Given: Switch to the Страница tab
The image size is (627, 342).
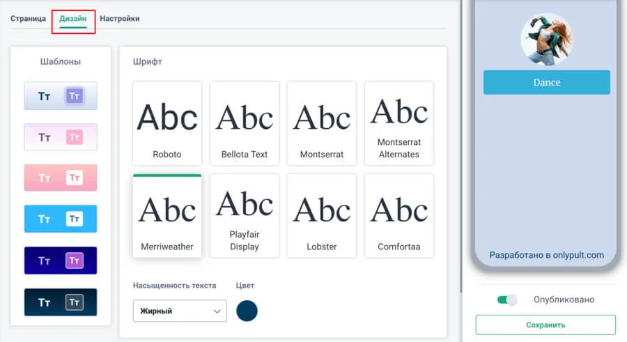Looking at the screenshot, I should 28,19.
